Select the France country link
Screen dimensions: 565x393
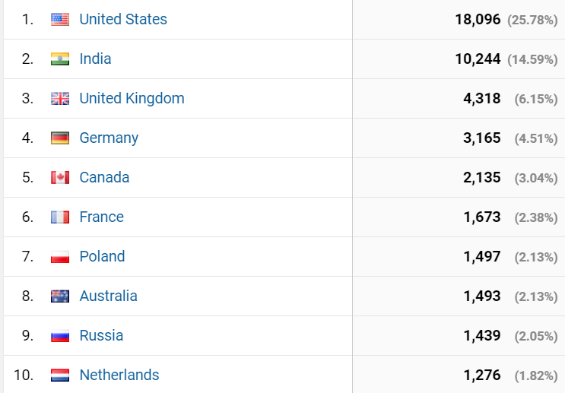101,217
